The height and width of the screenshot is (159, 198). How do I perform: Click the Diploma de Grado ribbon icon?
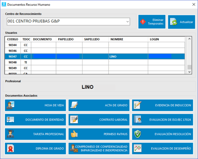point(10,148)
